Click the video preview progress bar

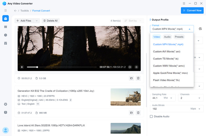pos(62,67)
